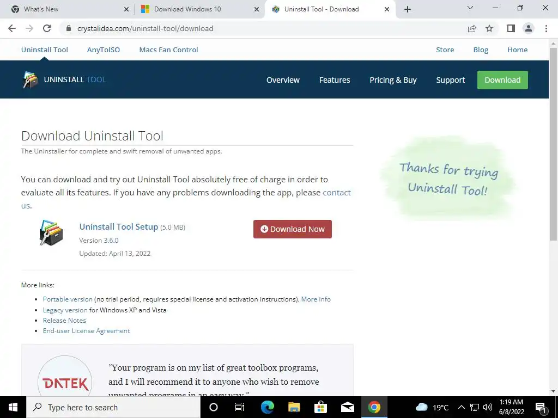
Task: Expand the tab search chevron
Action: [x=470, y=8]
